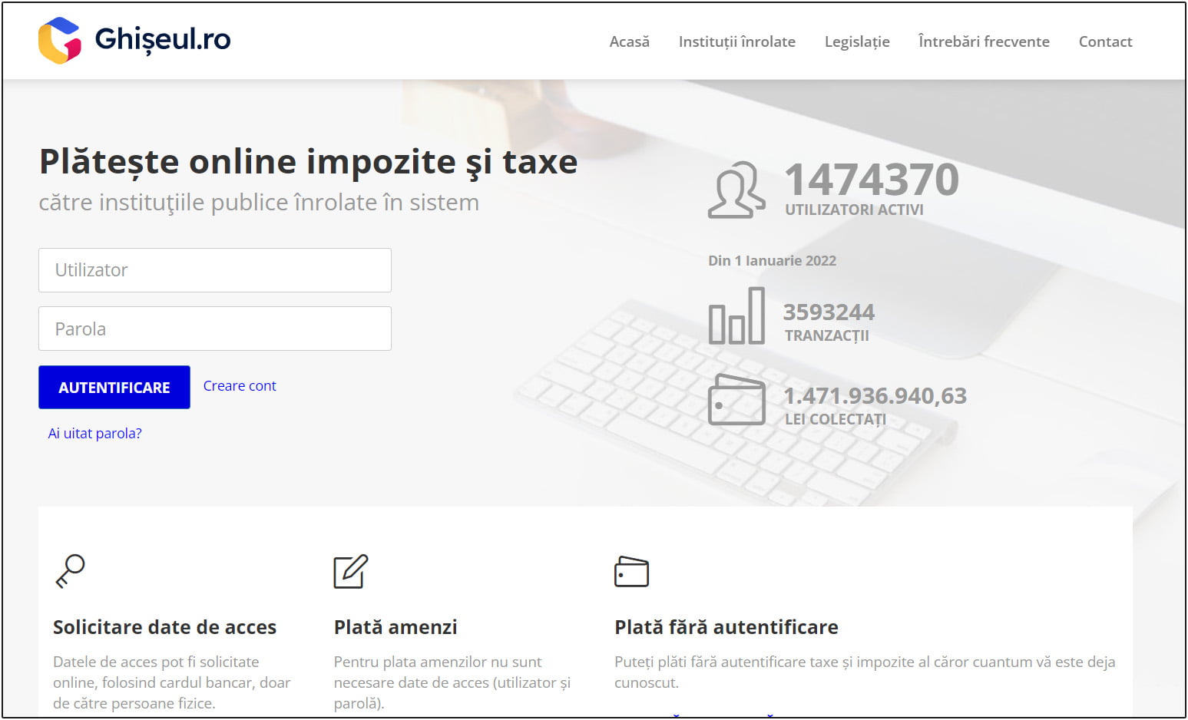Open the Contact page

tap(1105, 41)
